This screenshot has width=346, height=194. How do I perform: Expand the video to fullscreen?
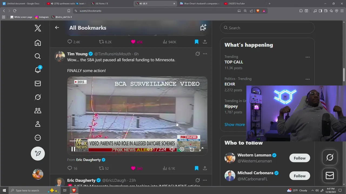pyautogui.click(x=201, y=149)
